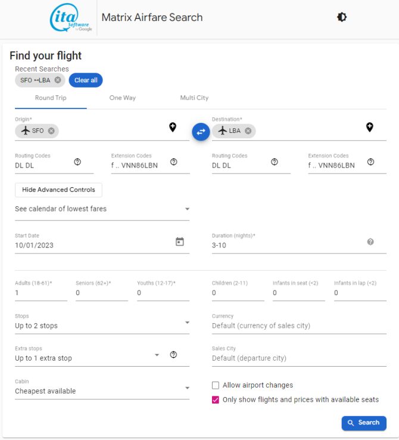The height and width of the screenshot is (440, 399).
Task: Open nearby airports picker for Origin
Action: tap(173, 127)
